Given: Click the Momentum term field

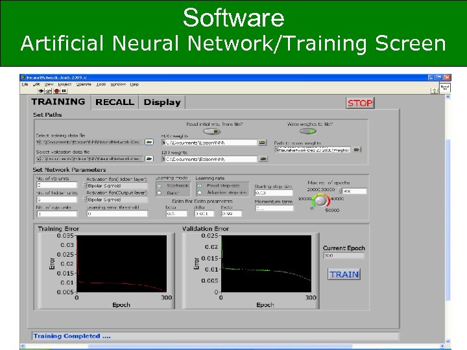Looking at the screenshot, I should coord(274,208).
